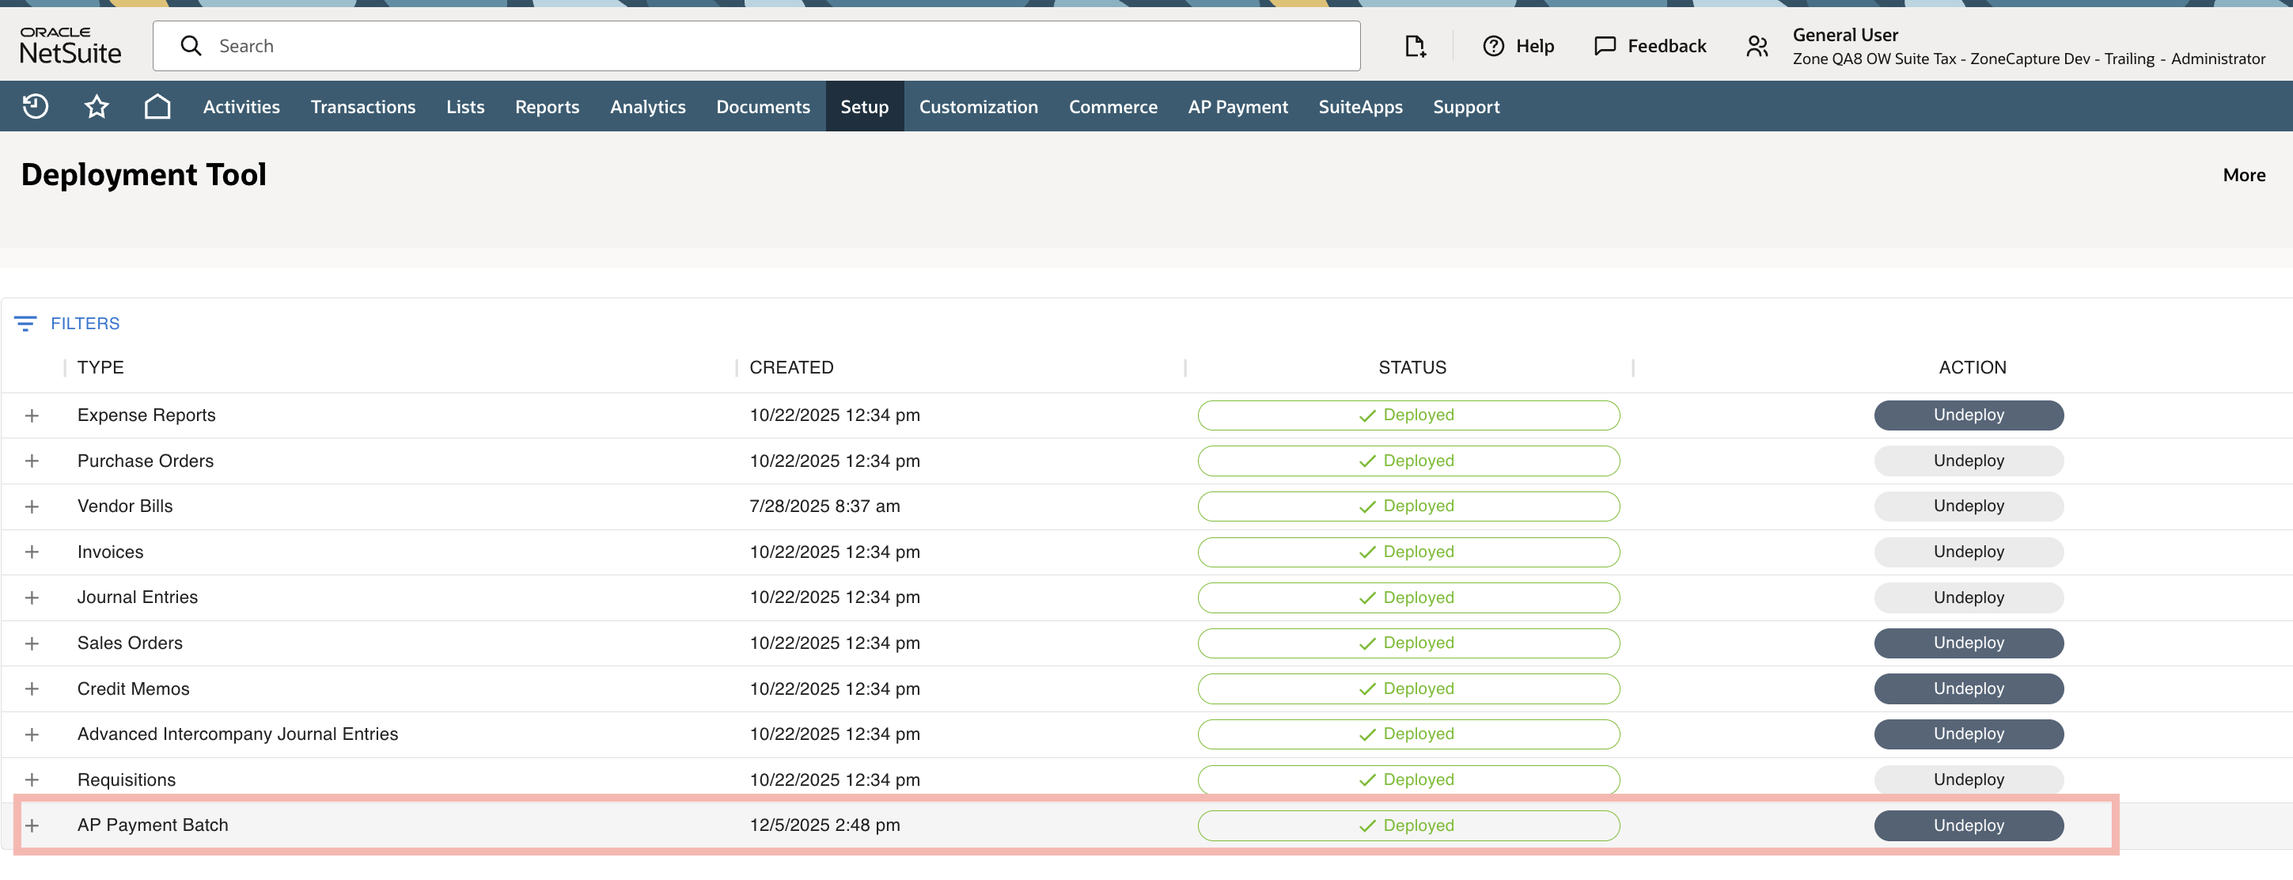Undeploy AP Payment Batch
Image resolution: width=2293 pixels, height=880 pixels.
pyautogui.click(x=1968, y=825)
